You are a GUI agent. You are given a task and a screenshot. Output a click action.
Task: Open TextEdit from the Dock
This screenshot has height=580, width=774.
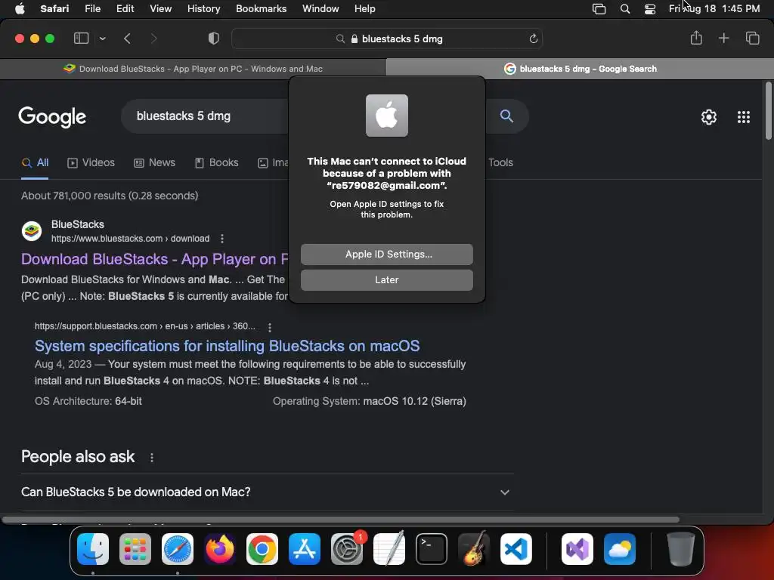(389, 549)
